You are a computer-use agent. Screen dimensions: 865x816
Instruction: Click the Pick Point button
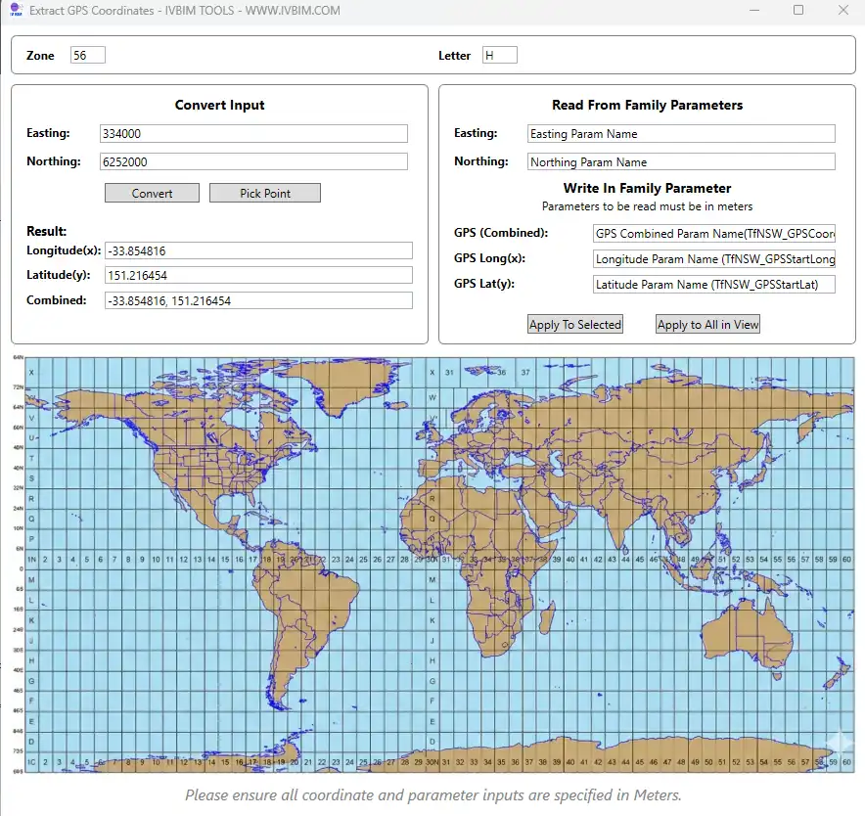pyautogui.click(x=265, y=194)
